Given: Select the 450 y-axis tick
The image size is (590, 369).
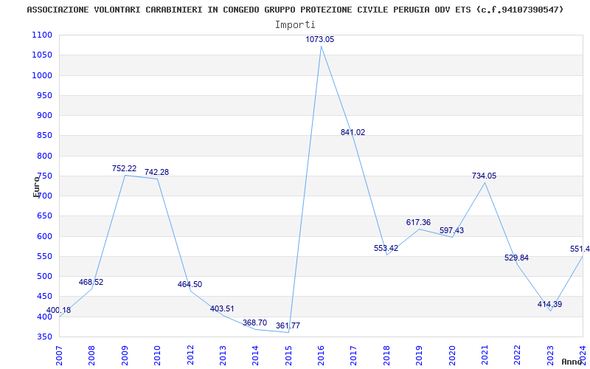Looking at the screenshot, I should pyautogui.click(x=44, y=297).
